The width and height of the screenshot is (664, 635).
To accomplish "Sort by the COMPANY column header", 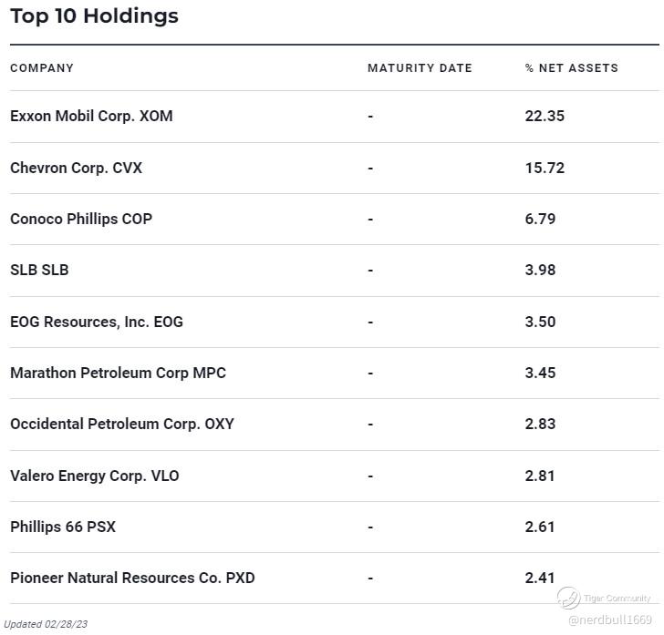I will [x=42, y=68].
